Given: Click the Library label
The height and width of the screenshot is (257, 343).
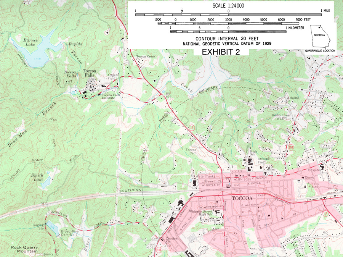Looking at the screenshot, I should click(237, 170).
